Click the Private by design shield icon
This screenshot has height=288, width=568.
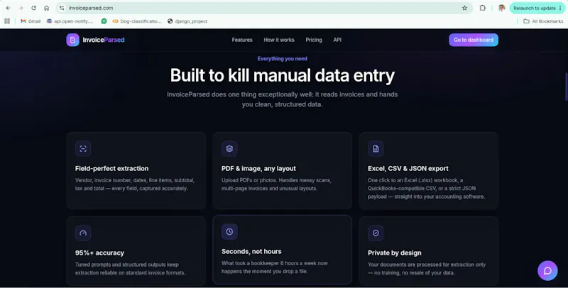point(376,233)
